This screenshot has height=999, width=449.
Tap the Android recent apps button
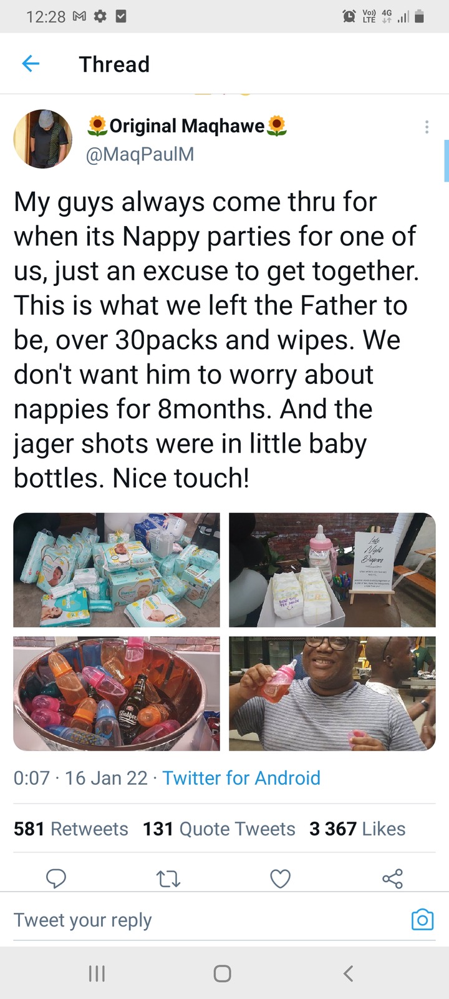coord(97,973)
